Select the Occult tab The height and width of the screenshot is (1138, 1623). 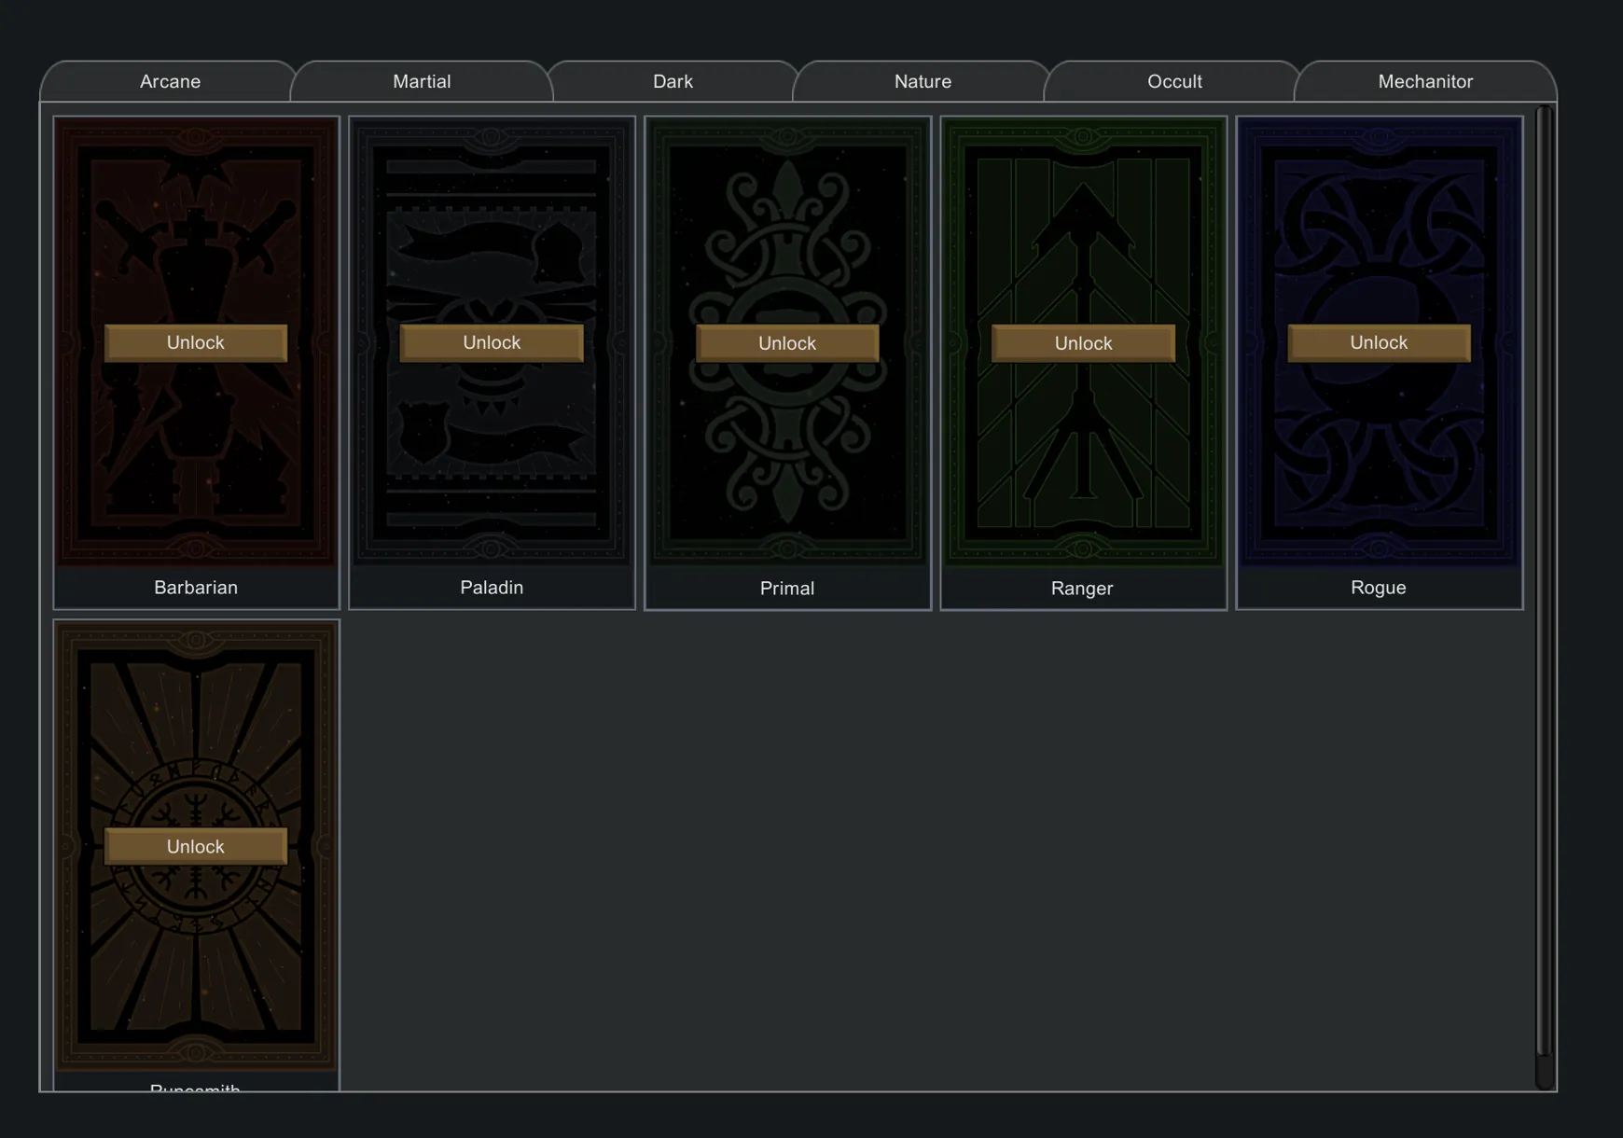1174,82
